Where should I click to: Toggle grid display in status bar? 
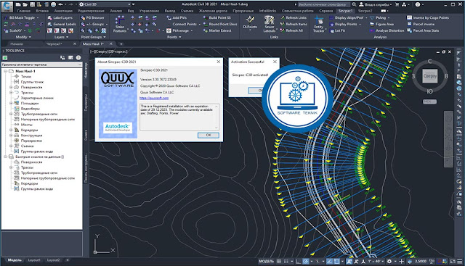click(x=279, y=261)
